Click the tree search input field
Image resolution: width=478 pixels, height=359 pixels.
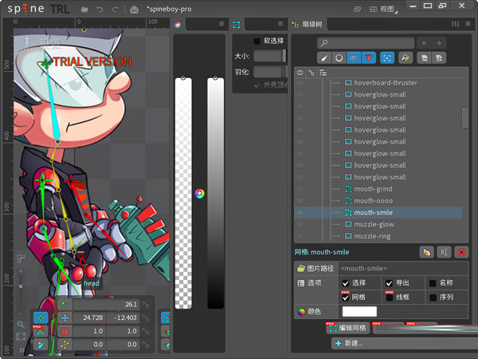pos(365,42)
